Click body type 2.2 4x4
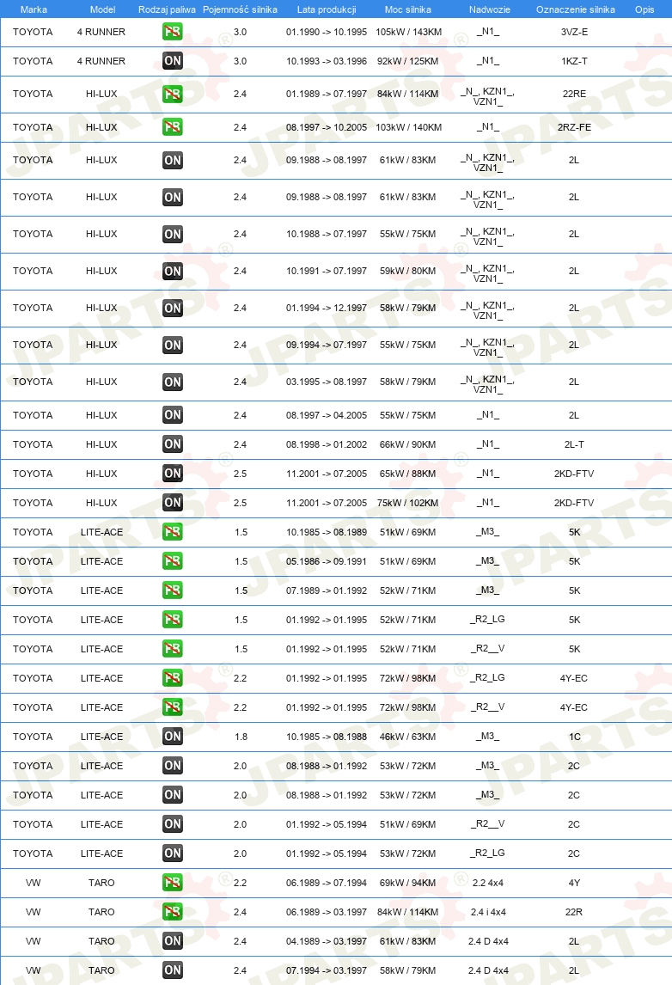Screen dimensions: 672x985 [x=488, y=884]
